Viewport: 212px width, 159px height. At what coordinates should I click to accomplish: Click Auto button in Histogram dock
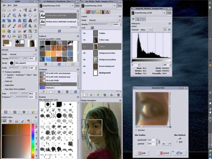169,13
